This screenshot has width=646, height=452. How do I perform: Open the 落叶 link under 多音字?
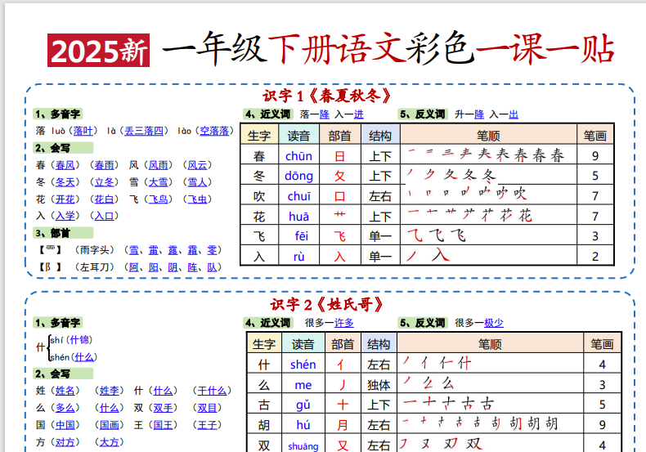coord(83,131)
